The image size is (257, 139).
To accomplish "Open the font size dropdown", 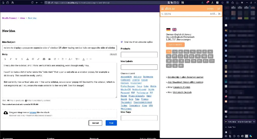I will pos(77,59).
